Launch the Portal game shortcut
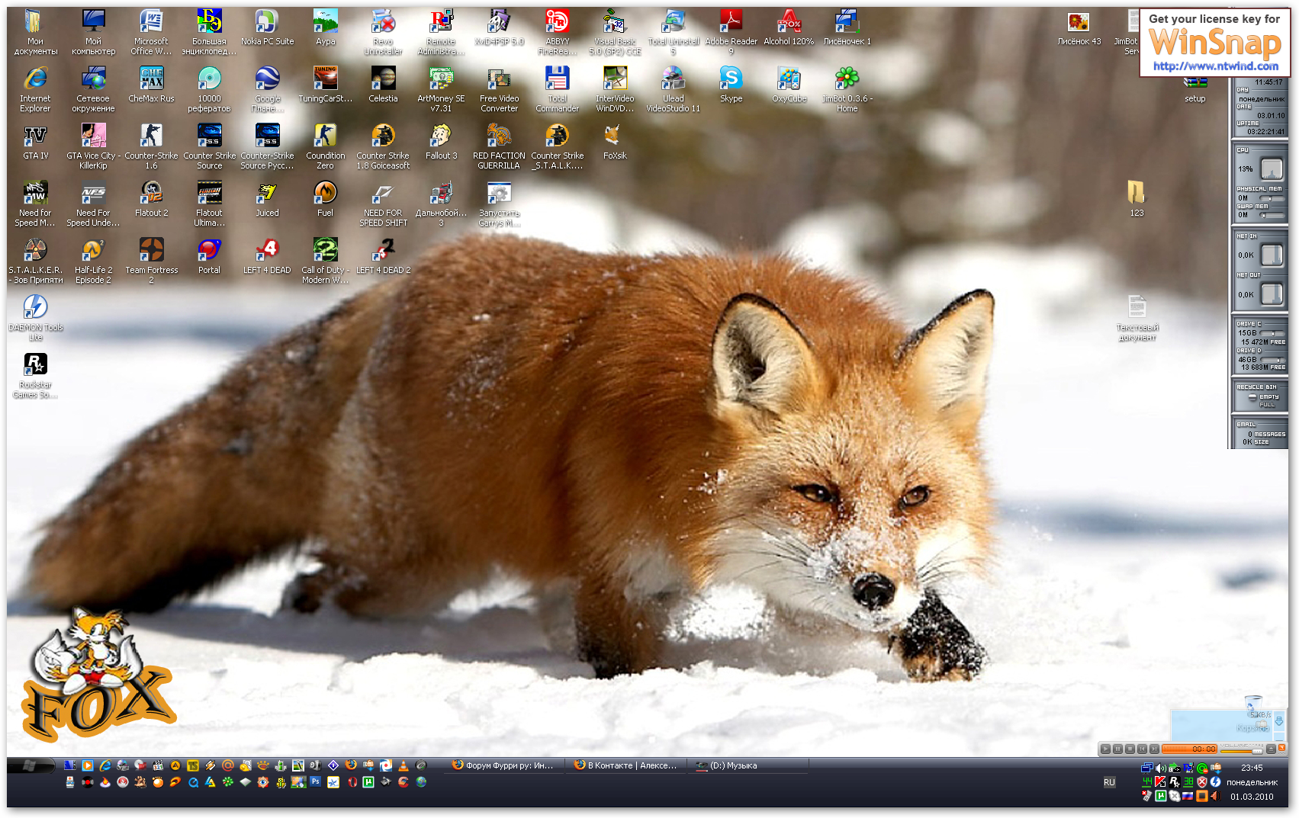1299x818 pixels. tap(209, 250)
